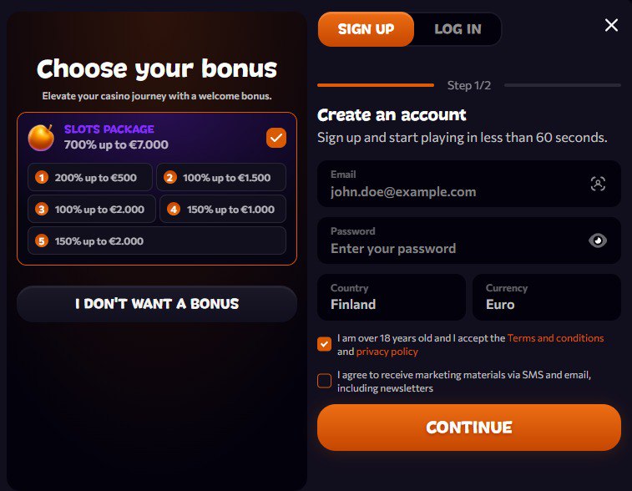Click the email autofill person icon
Image resolution: width=632 pixels, height=491 pixels.
pos(598,184)
